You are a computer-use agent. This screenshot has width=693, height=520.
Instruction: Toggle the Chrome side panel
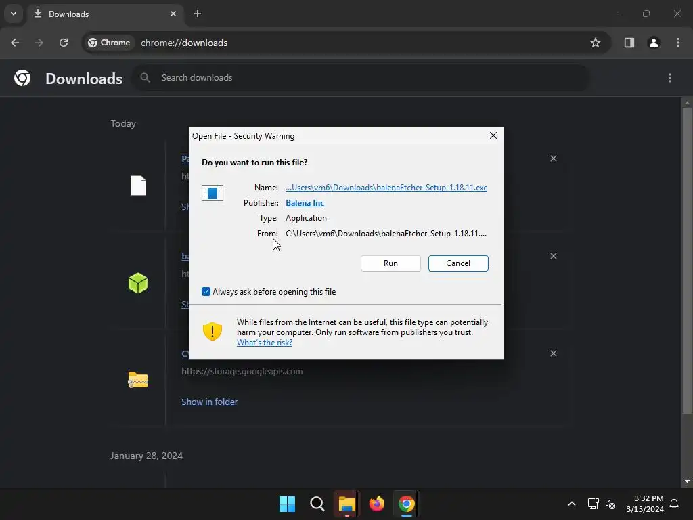pos(629,43)
